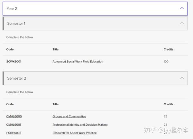Open Advanced Social Work Field Education link
The width and height of the screenshot is (193, 139).
(x=78, y=62)
